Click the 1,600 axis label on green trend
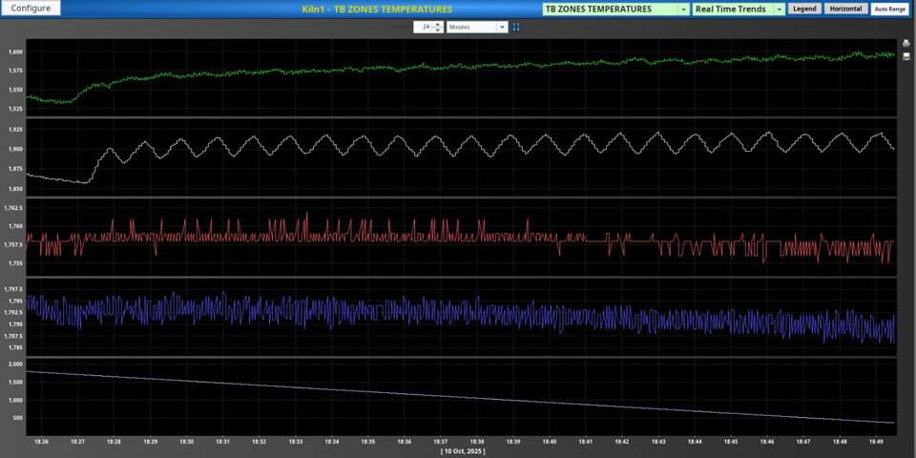Image resolution: width=916 pixels, height=458 pixels. 15,52
